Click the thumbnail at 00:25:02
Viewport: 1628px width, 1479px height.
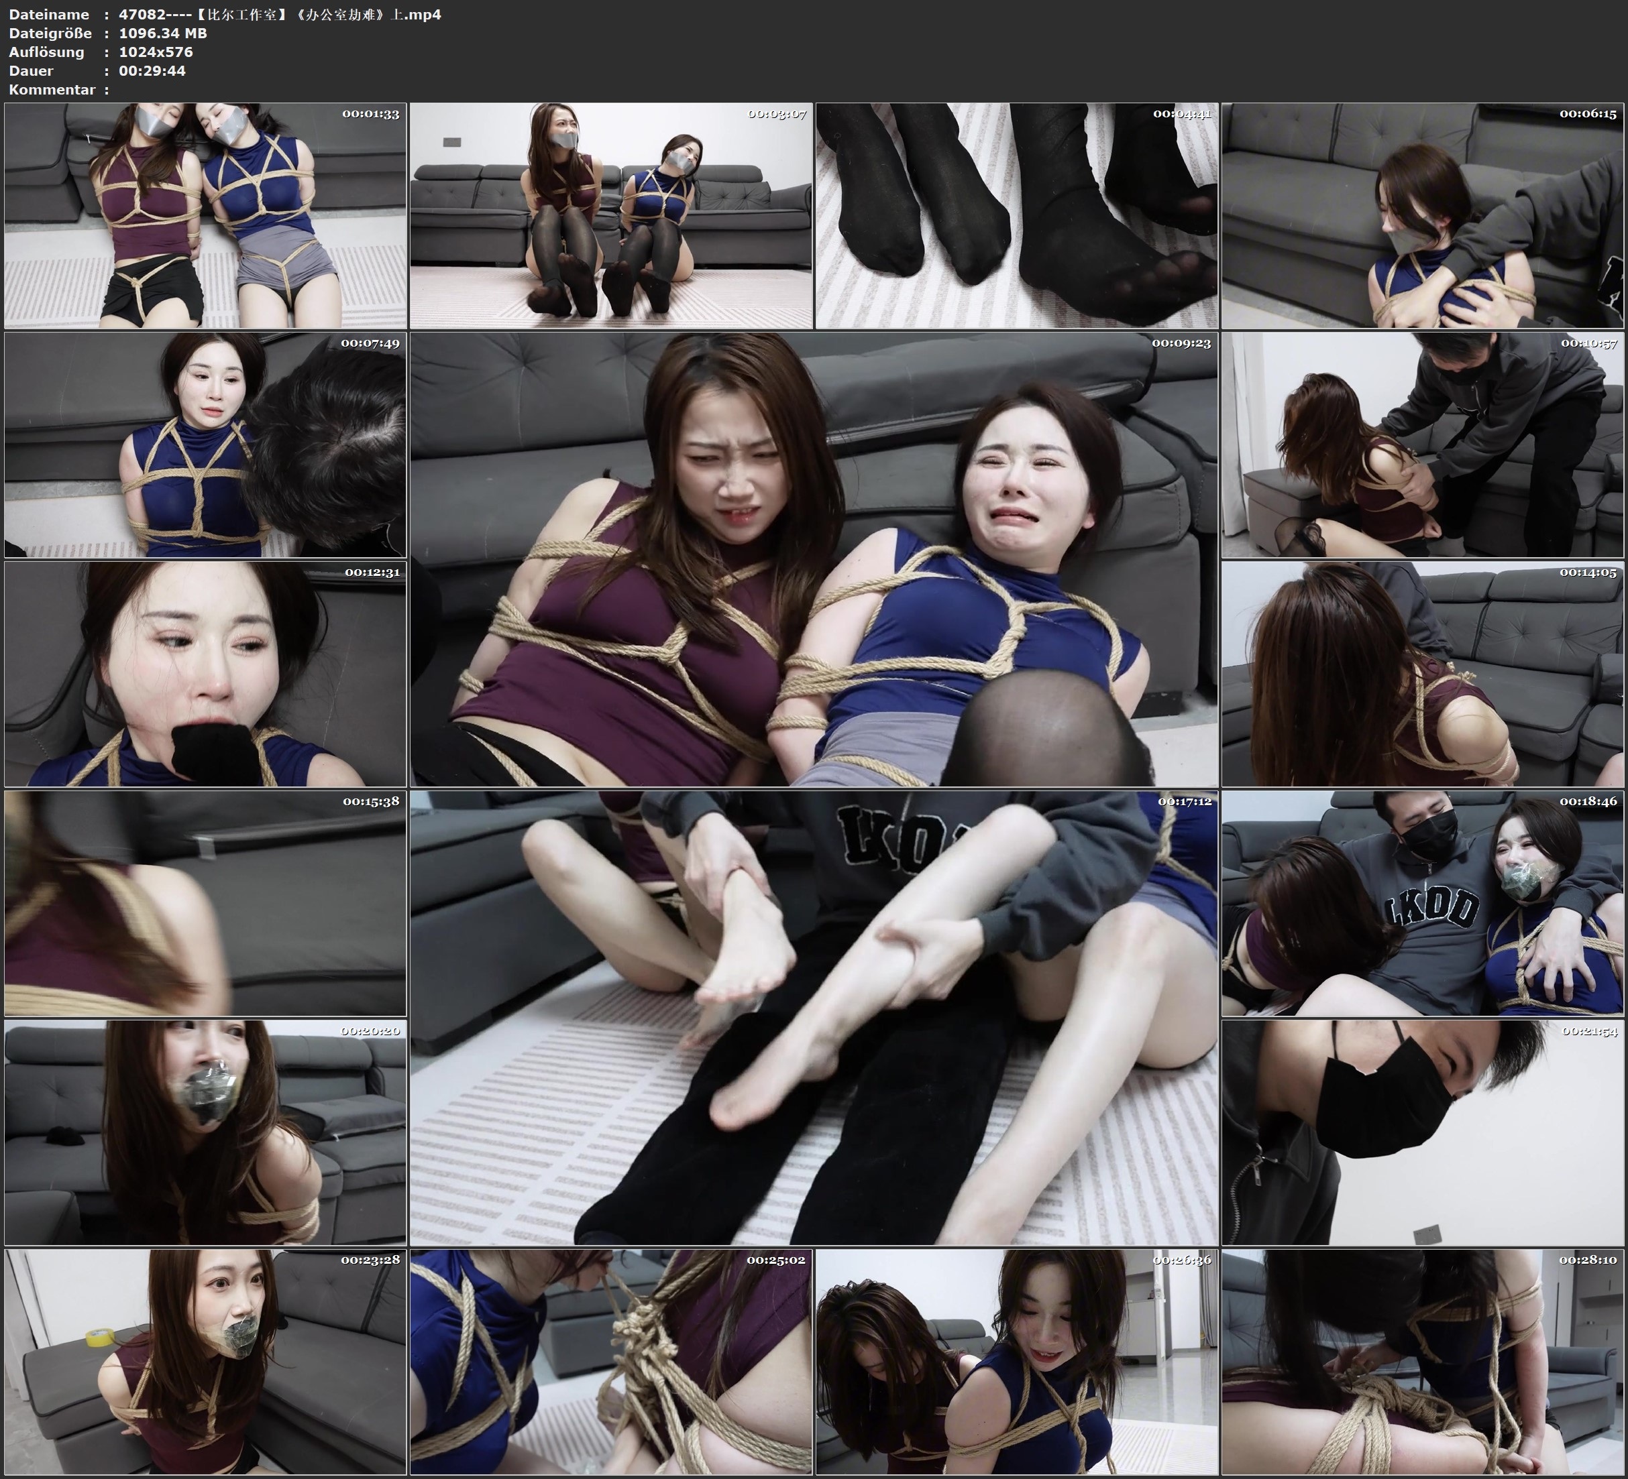pyautogui.click(x=611, y=1362)
